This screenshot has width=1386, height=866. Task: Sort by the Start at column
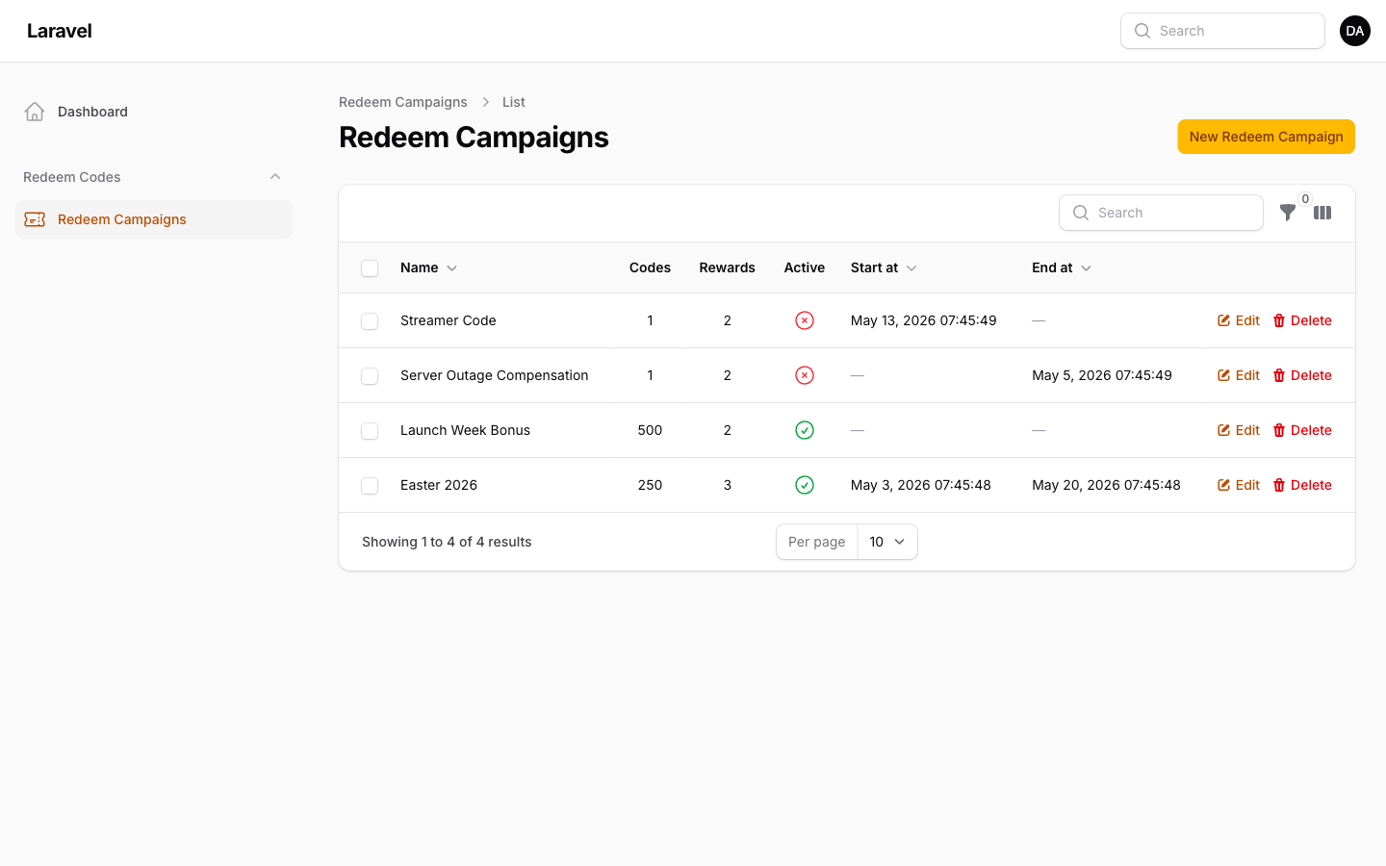point(884,267)
